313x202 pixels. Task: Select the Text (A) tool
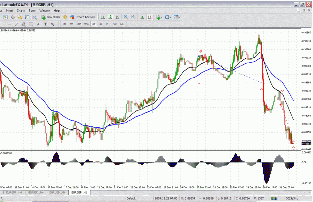pos(38,24)
